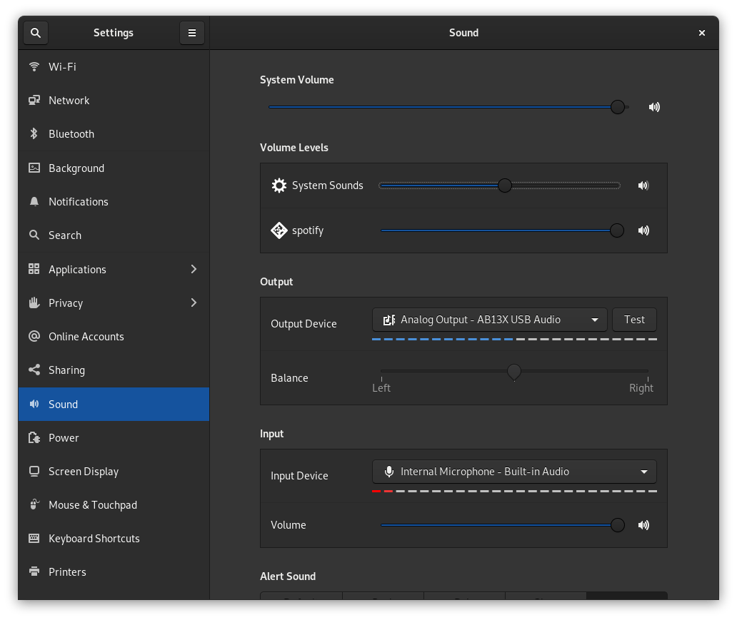Mute the spotify volume speaker icon

pyautogui.click(x=643, y=230)
